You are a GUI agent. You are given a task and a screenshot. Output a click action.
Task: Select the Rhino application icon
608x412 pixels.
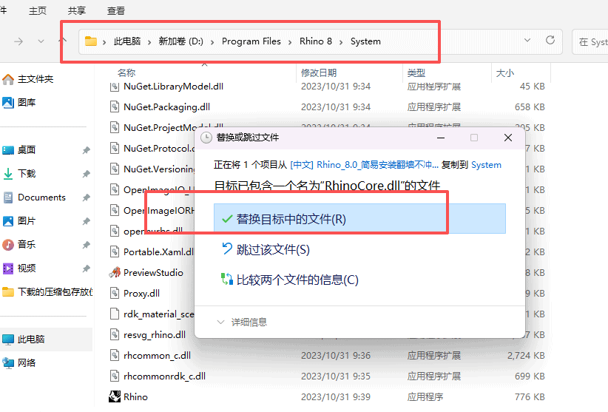click(115, 397)
